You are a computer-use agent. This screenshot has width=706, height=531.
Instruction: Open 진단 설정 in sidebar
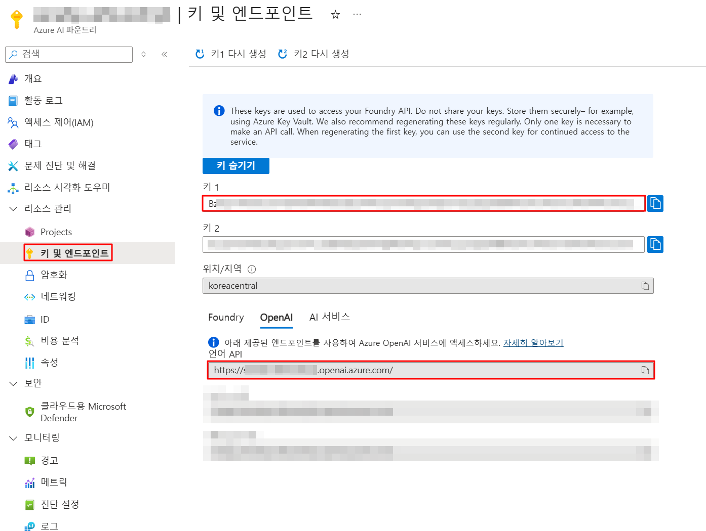coord(60,504)
